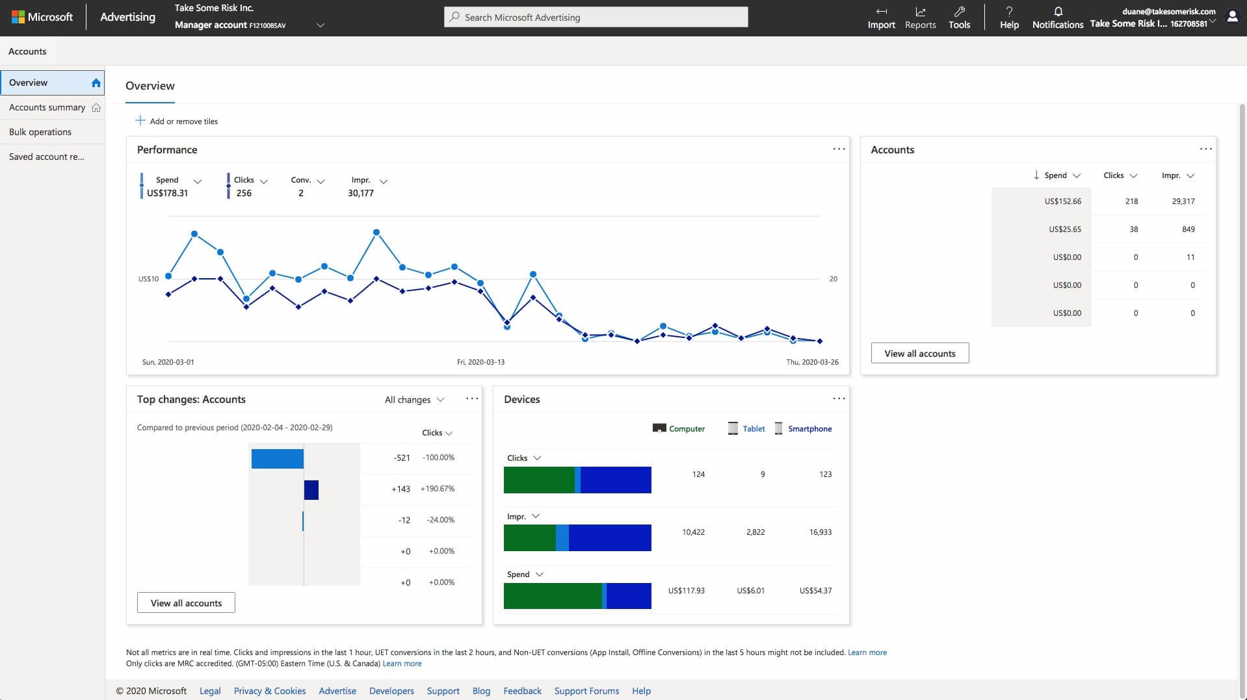The width and height of the screenshot is (1247, 700).
Task: Open the Tools wrench icon
Action: 959,12
